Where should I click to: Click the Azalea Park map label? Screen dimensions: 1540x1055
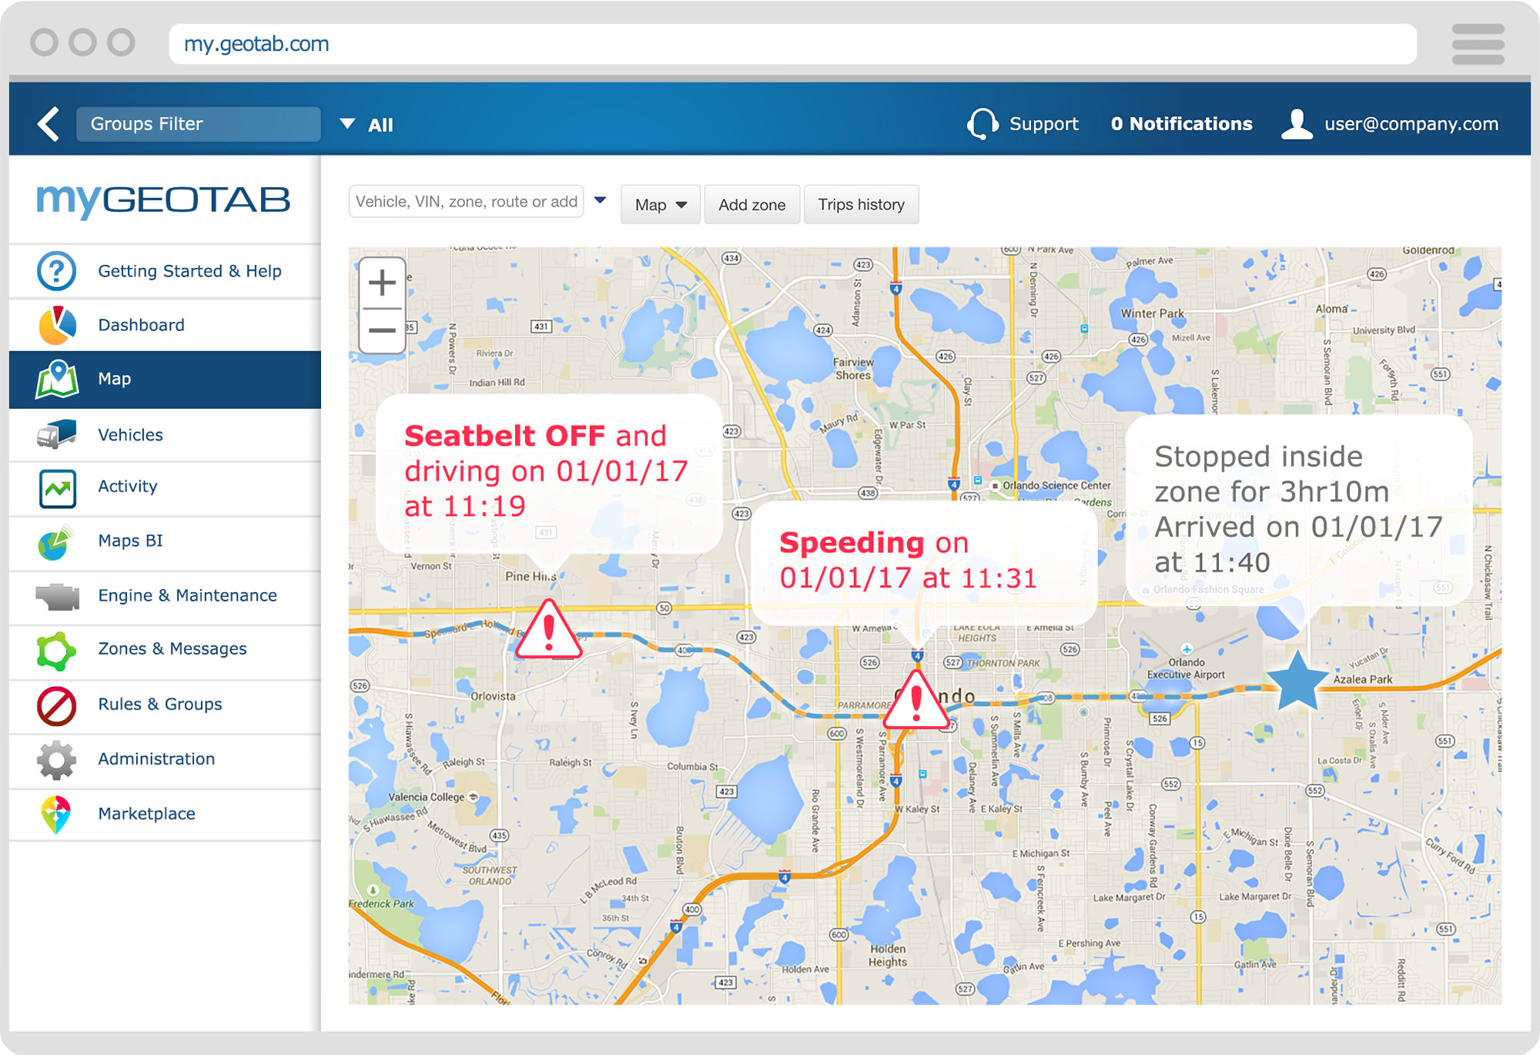click(x=1362, y=679)
